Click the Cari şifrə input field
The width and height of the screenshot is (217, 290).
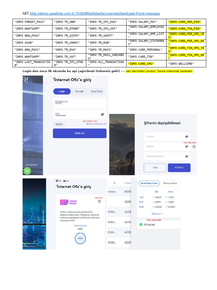[x=167, y=137]
